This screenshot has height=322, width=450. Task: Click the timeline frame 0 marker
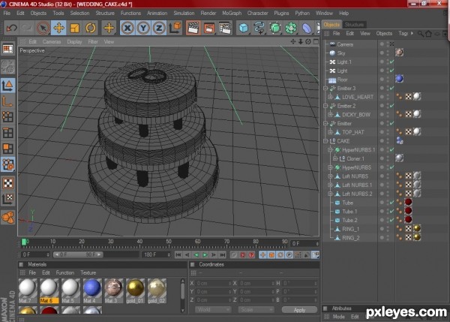25,242
